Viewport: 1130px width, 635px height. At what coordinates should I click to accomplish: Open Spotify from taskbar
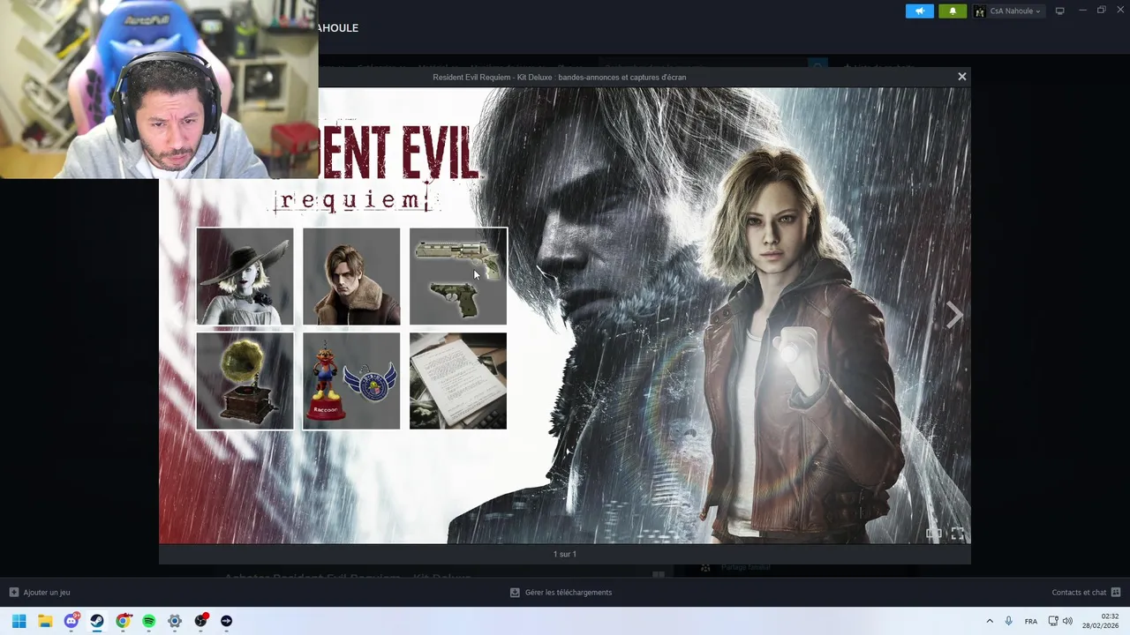click(x=149, y=621)
